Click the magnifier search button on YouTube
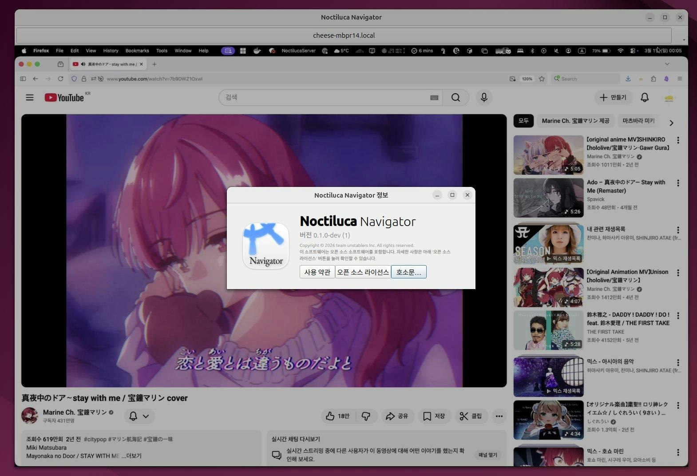Image resolution: width=697 pixels, height=476 pixels. click(x=455, y=97)
